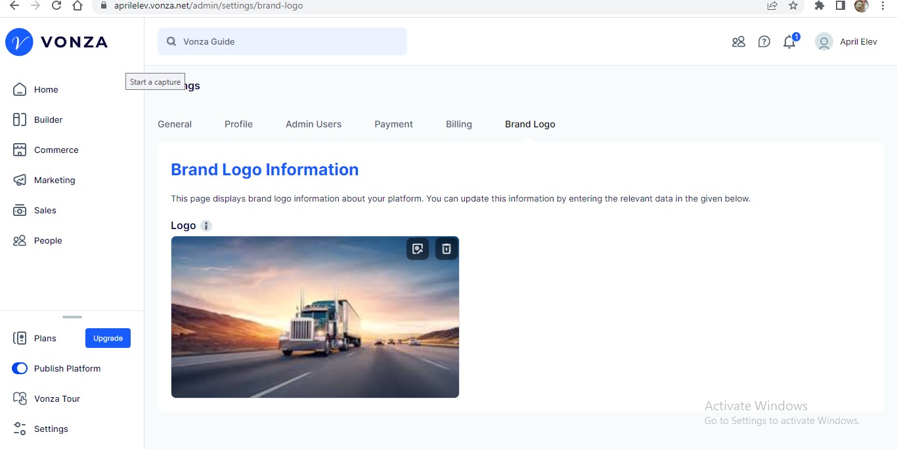Click the Upgrade button
Viewport: 897px width, 449px height.
pyautogui.click(x=108, y=338)
